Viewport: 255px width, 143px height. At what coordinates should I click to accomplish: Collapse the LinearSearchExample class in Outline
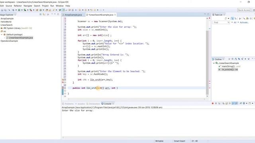tap(214, 63)
